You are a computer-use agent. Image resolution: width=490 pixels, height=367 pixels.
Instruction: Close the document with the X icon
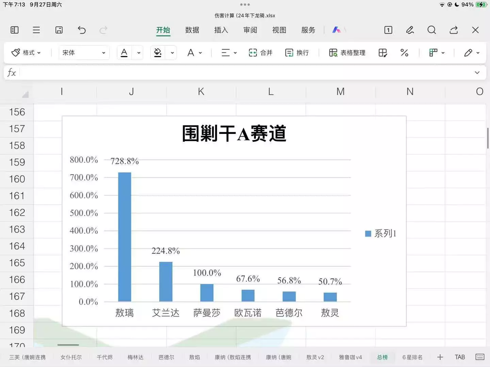click(x=476, y=30)
